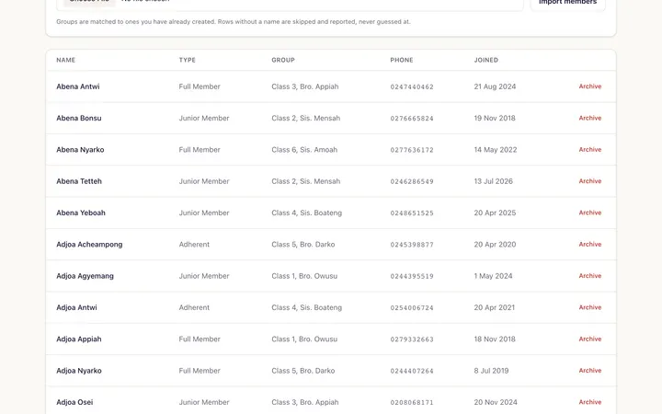Click the joined date 14 May 2022
Viewport: 662px width, 414px height.
click(496, 150)
